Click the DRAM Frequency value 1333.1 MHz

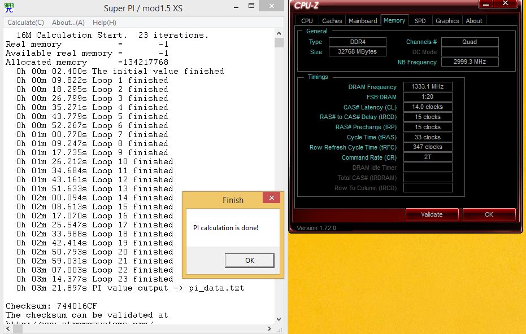[428, 86]
